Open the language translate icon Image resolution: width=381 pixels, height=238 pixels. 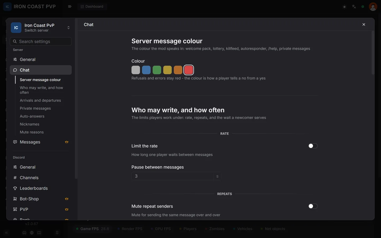[354, 7]
